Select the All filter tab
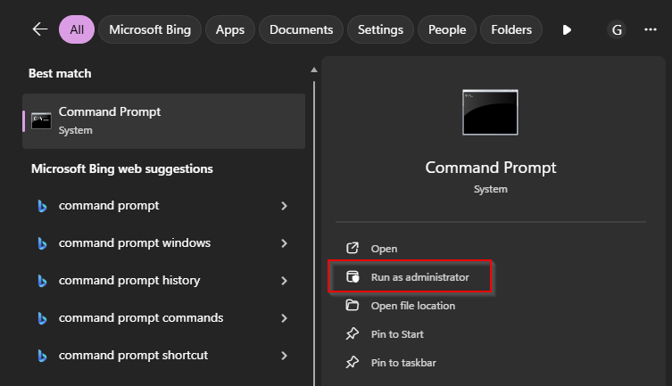 click(77, 29)
